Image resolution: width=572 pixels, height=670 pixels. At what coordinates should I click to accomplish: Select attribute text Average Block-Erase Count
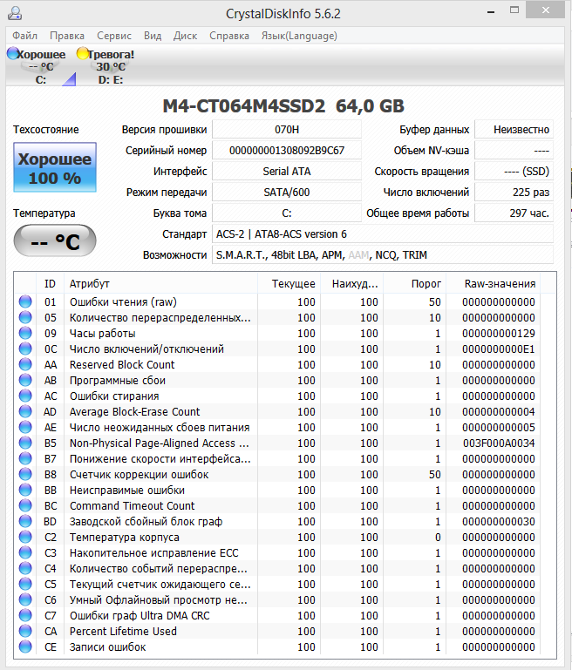(x=134, y=412)
